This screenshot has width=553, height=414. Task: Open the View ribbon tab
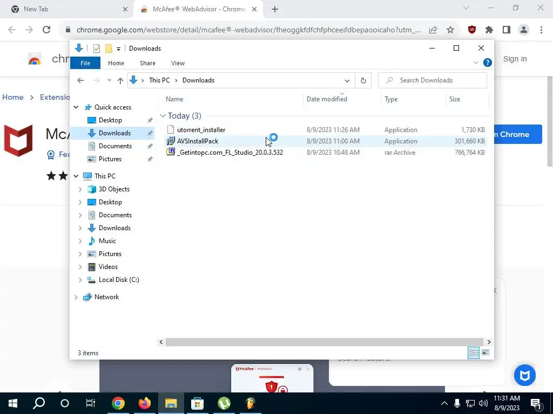tap(178, 63)
